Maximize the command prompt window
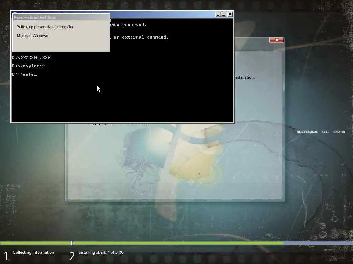 (223, 14)
